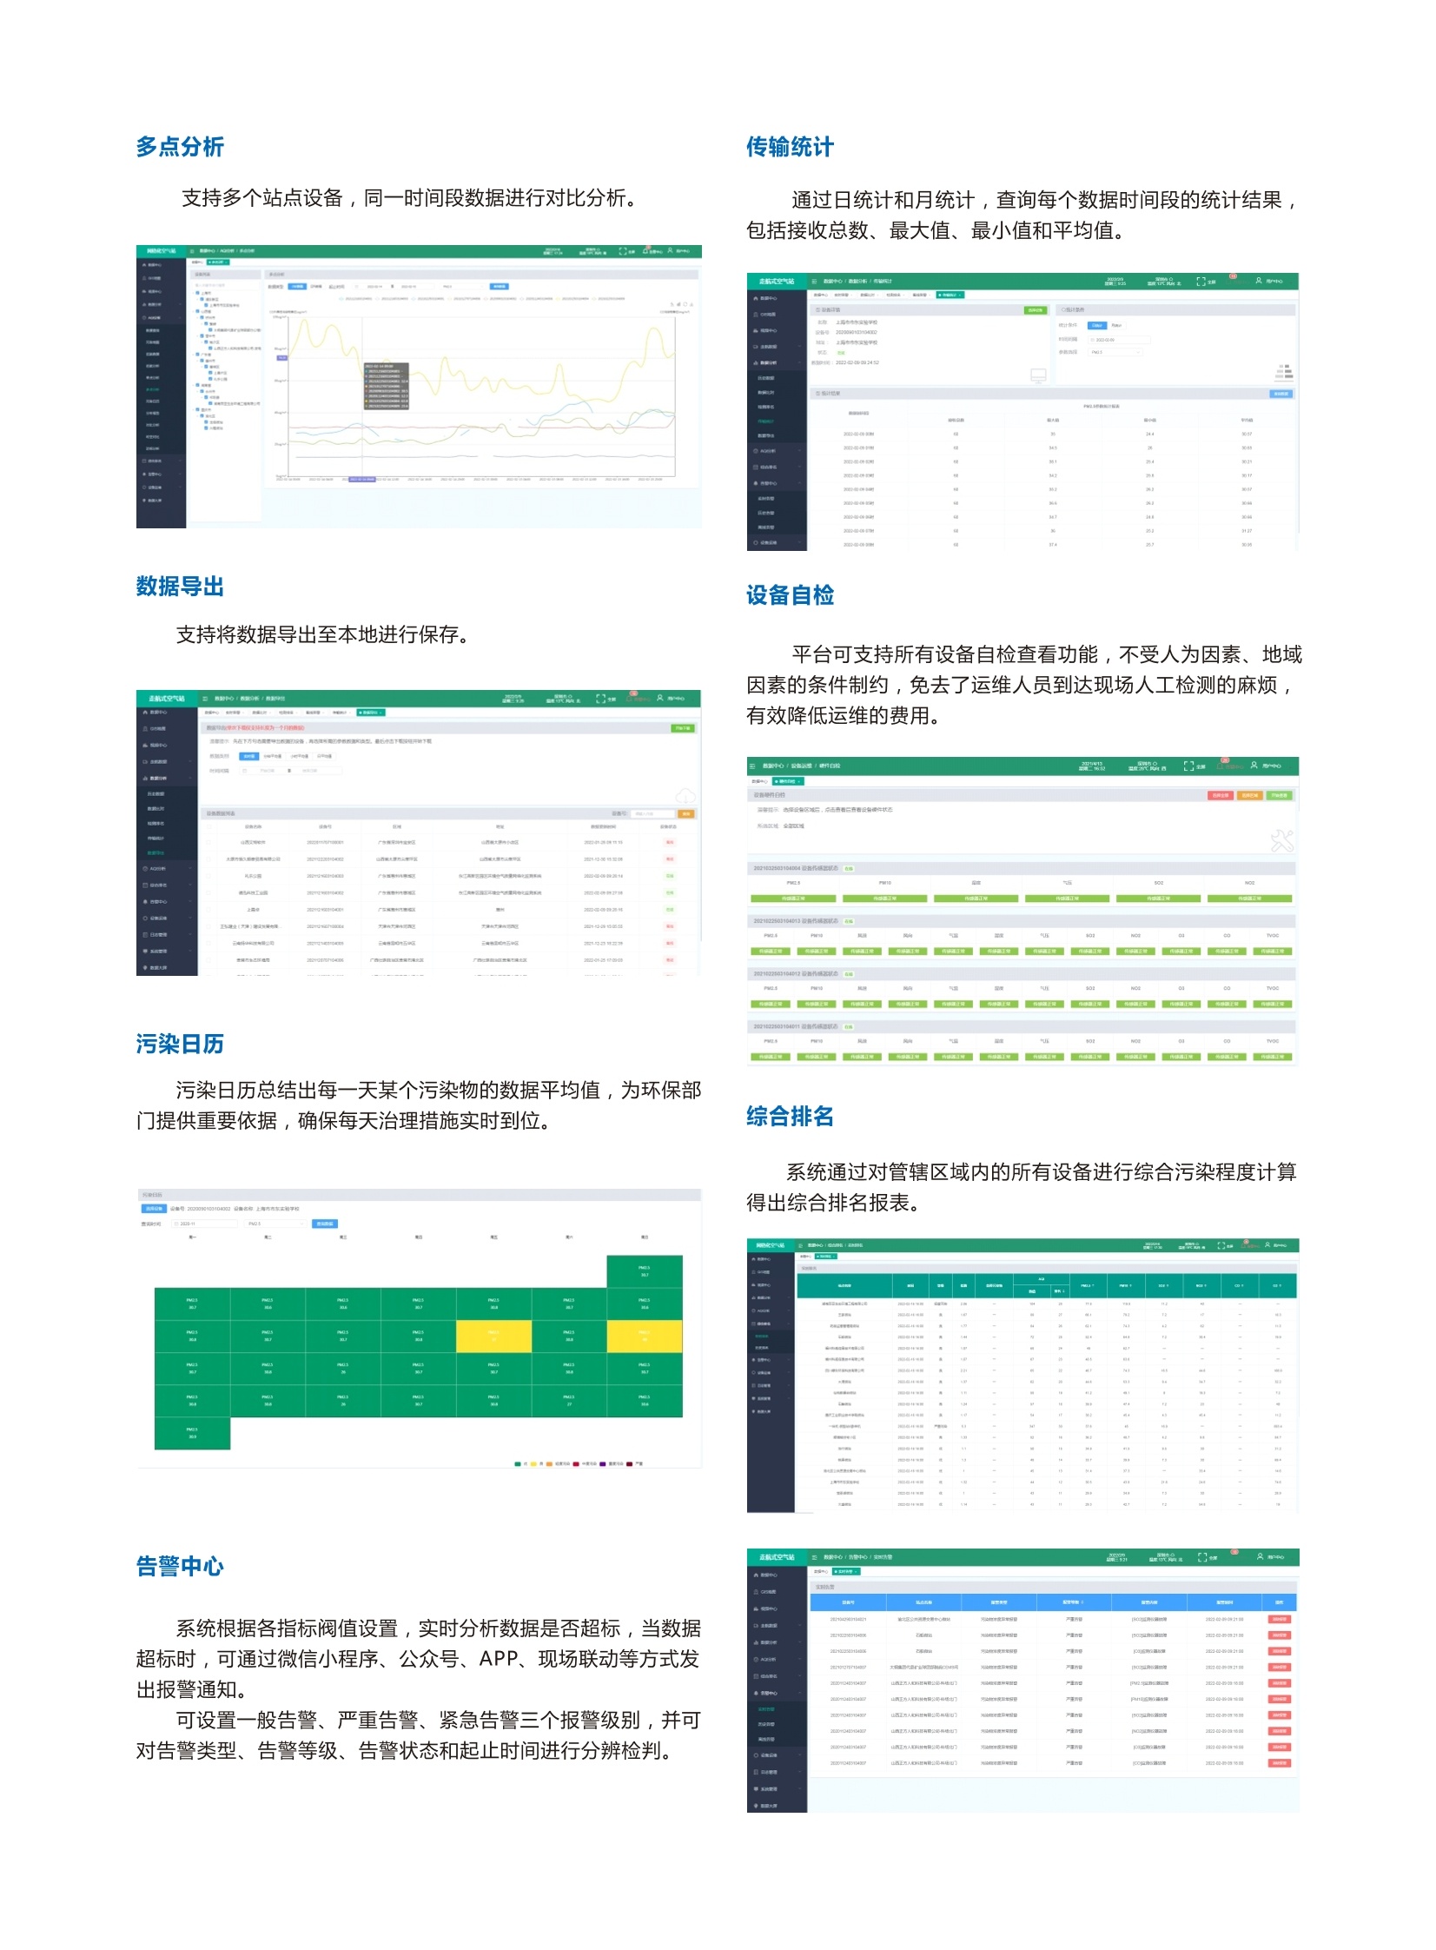Tick checkbox of 凡乐公园 row in 数据导出

[208, 876]
